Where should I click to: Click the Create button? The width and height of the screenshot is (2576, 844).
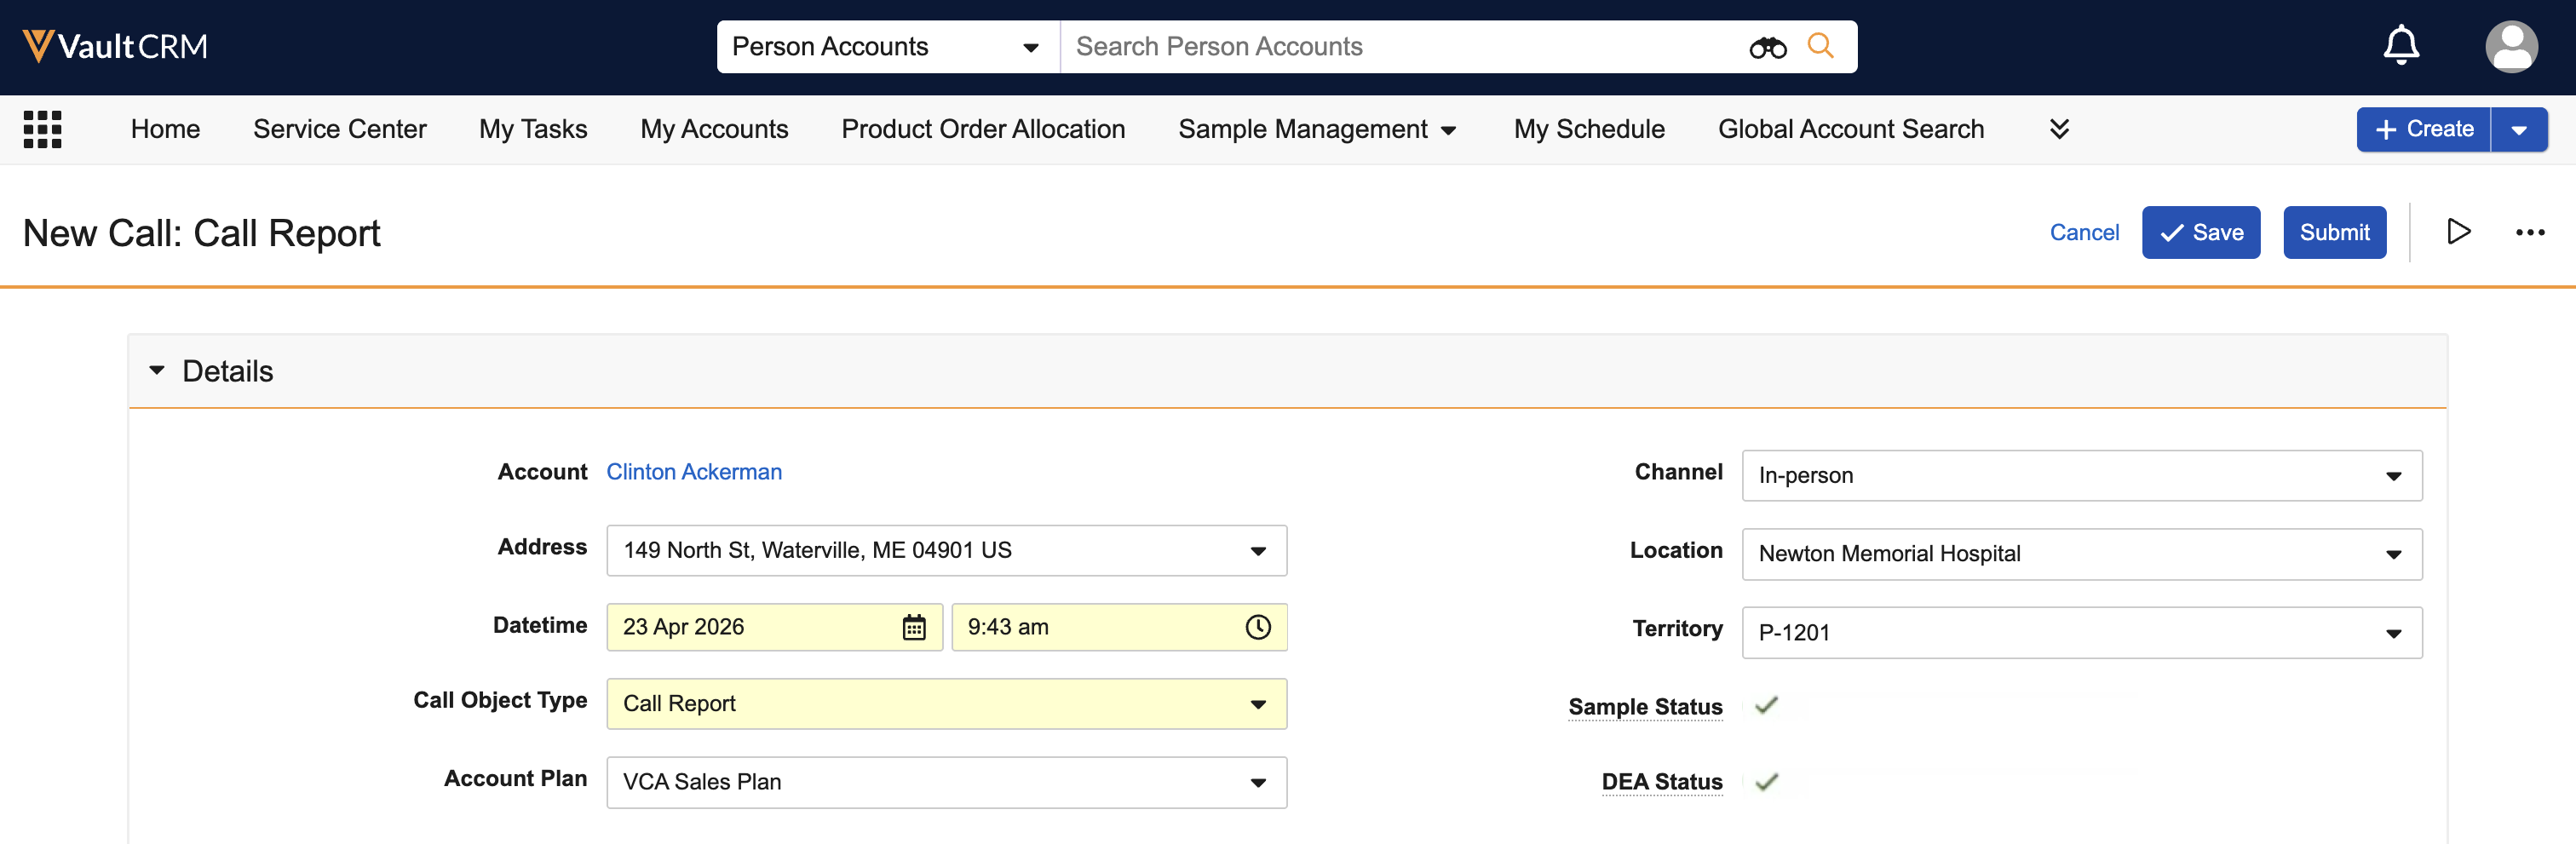2423,130
